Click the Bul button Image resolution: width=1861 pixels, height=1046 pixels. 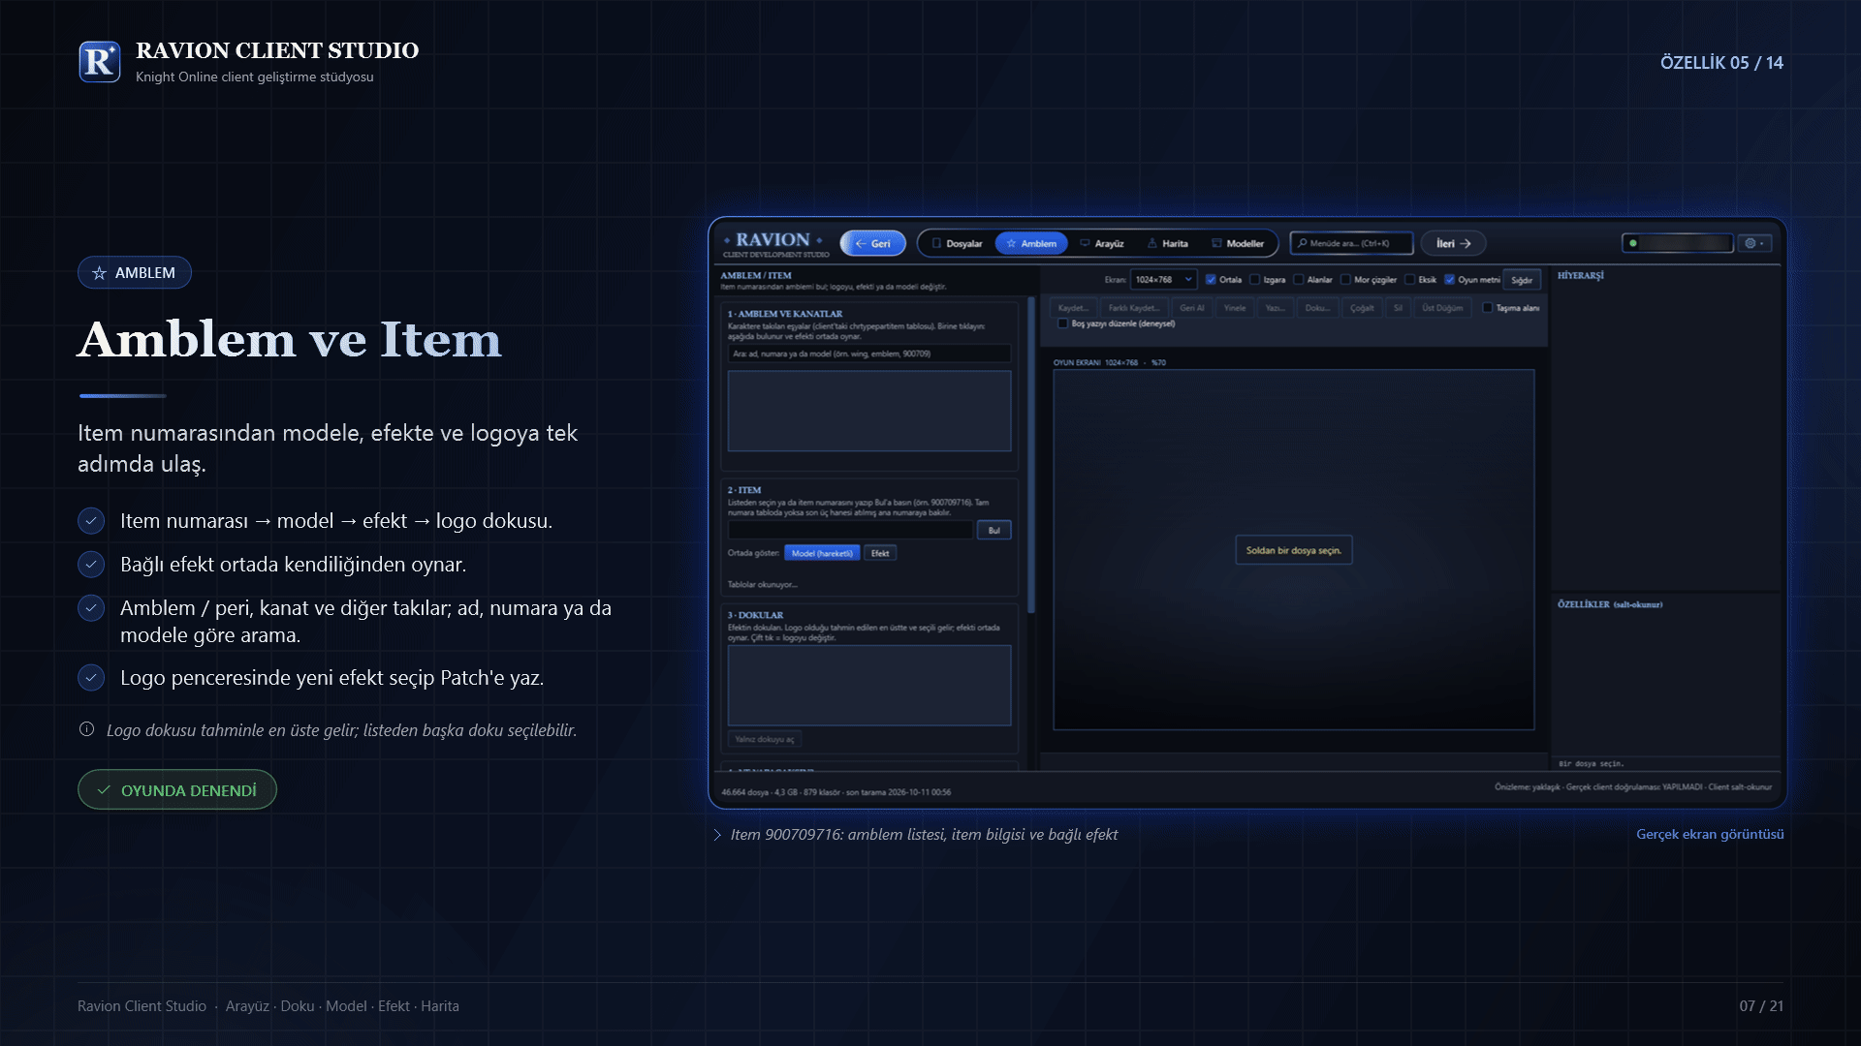[x=994, y=530]
